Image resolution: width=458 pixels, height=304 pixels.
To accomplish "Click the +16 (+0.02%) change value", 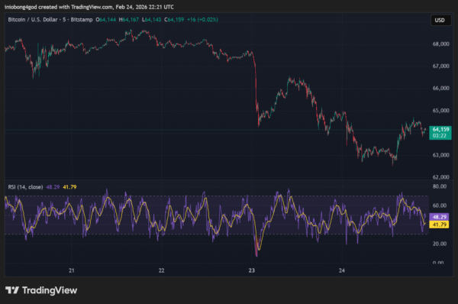I will point(202,20).
